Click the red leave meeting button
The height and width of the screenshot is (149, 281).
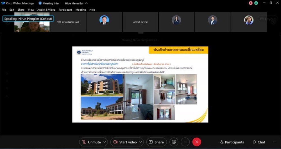coord(196,142)
